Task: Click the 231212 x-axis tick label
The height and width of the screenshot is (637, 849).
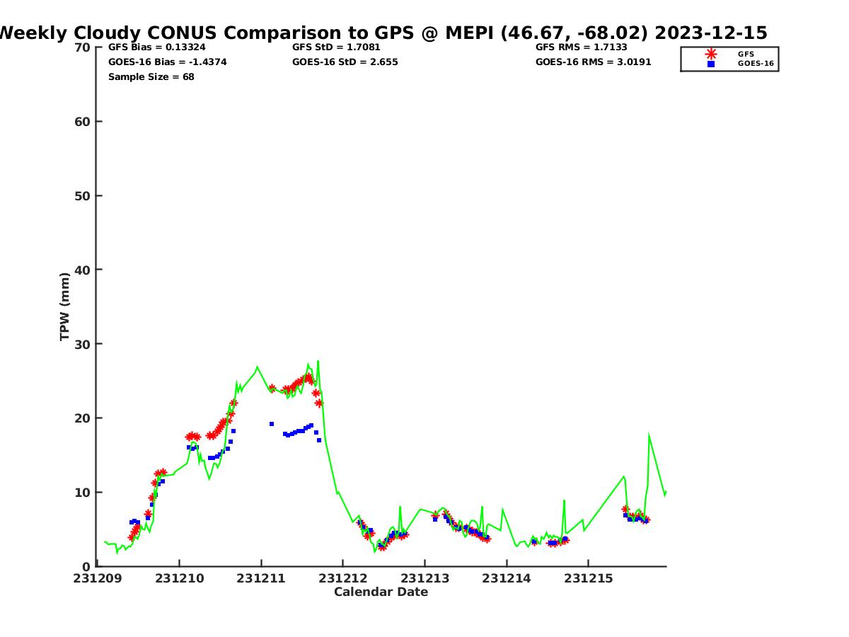Action: [x=343, y=579]
